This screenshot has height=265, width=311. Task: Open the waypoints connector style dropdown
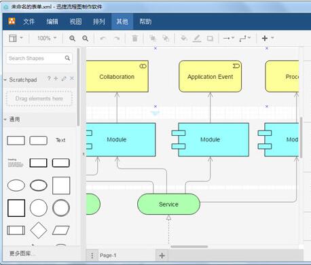point(245,39)
